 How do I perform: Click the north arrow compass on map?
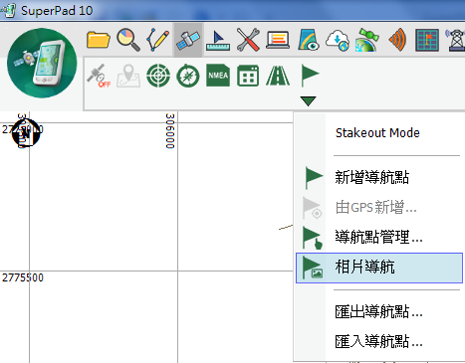(26, 133)
